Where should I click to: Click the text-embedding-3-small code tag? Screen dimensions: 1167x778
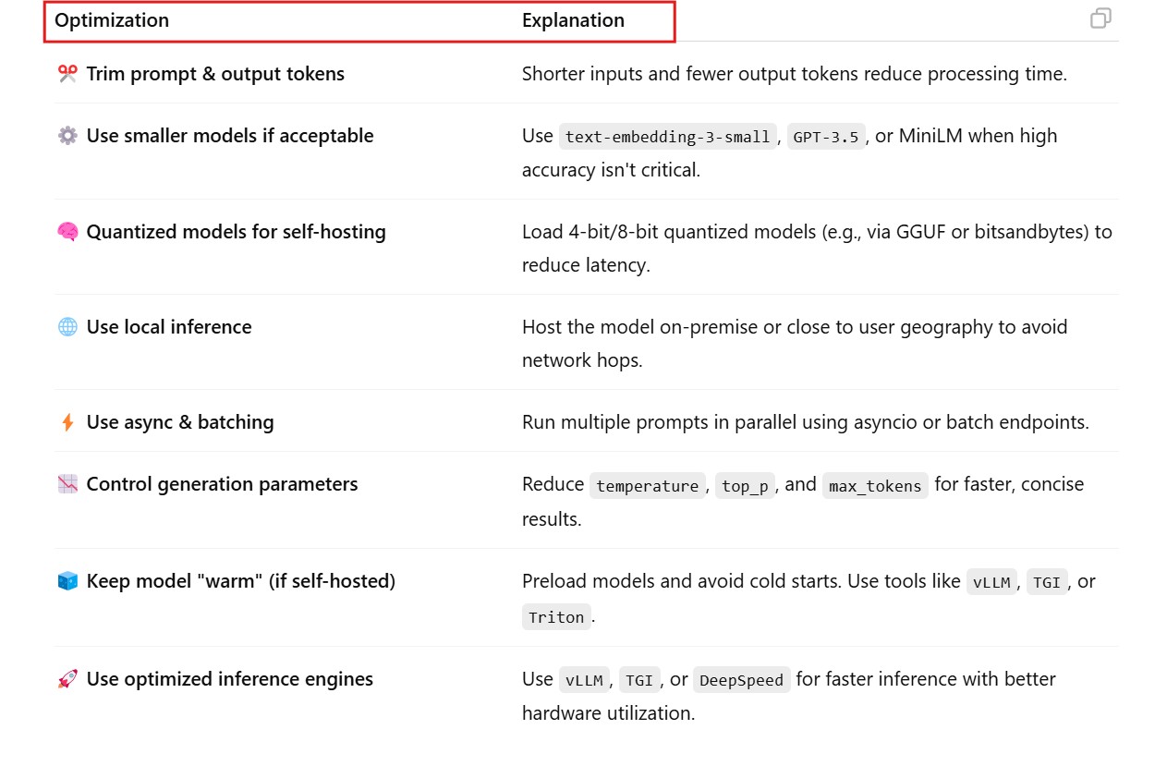667,137
